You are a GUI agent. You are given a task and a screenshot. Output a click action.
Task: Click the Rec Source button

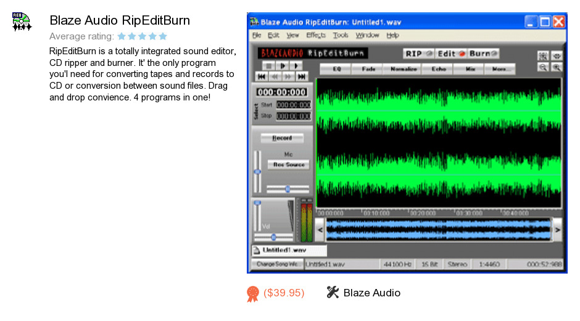coord(289,165)
